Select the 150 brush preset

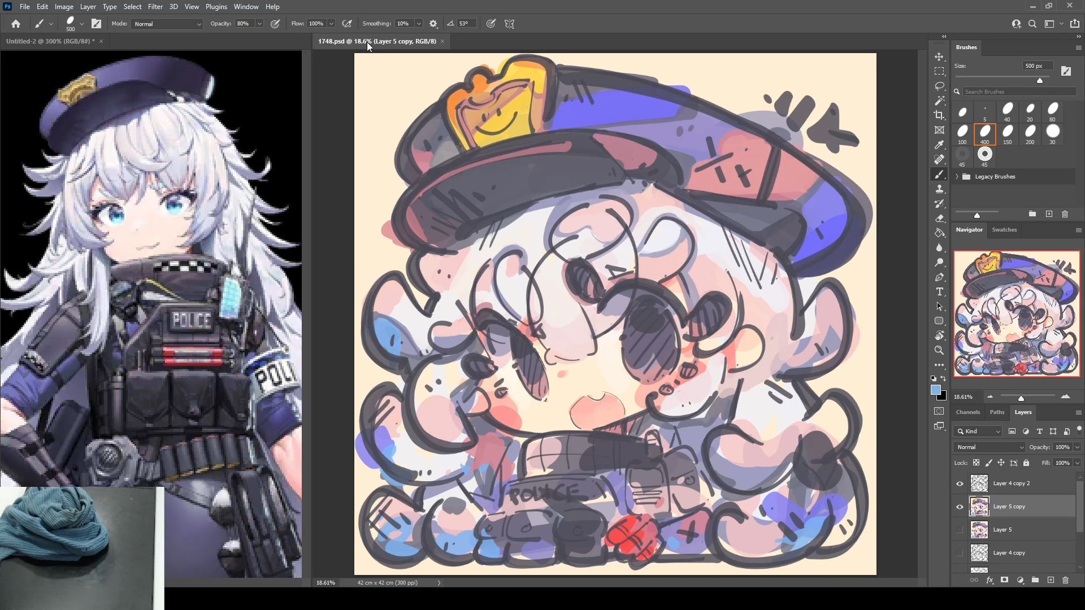(1007, 134)
